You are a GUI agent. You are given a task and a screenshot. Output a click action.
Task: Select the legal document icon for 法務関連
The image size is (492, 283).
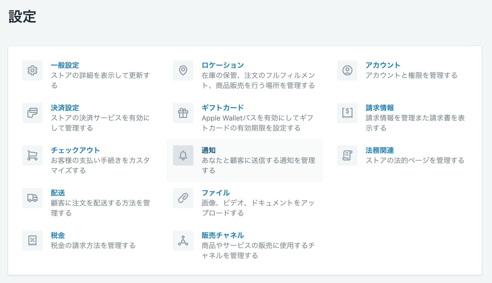pos(347,155)
